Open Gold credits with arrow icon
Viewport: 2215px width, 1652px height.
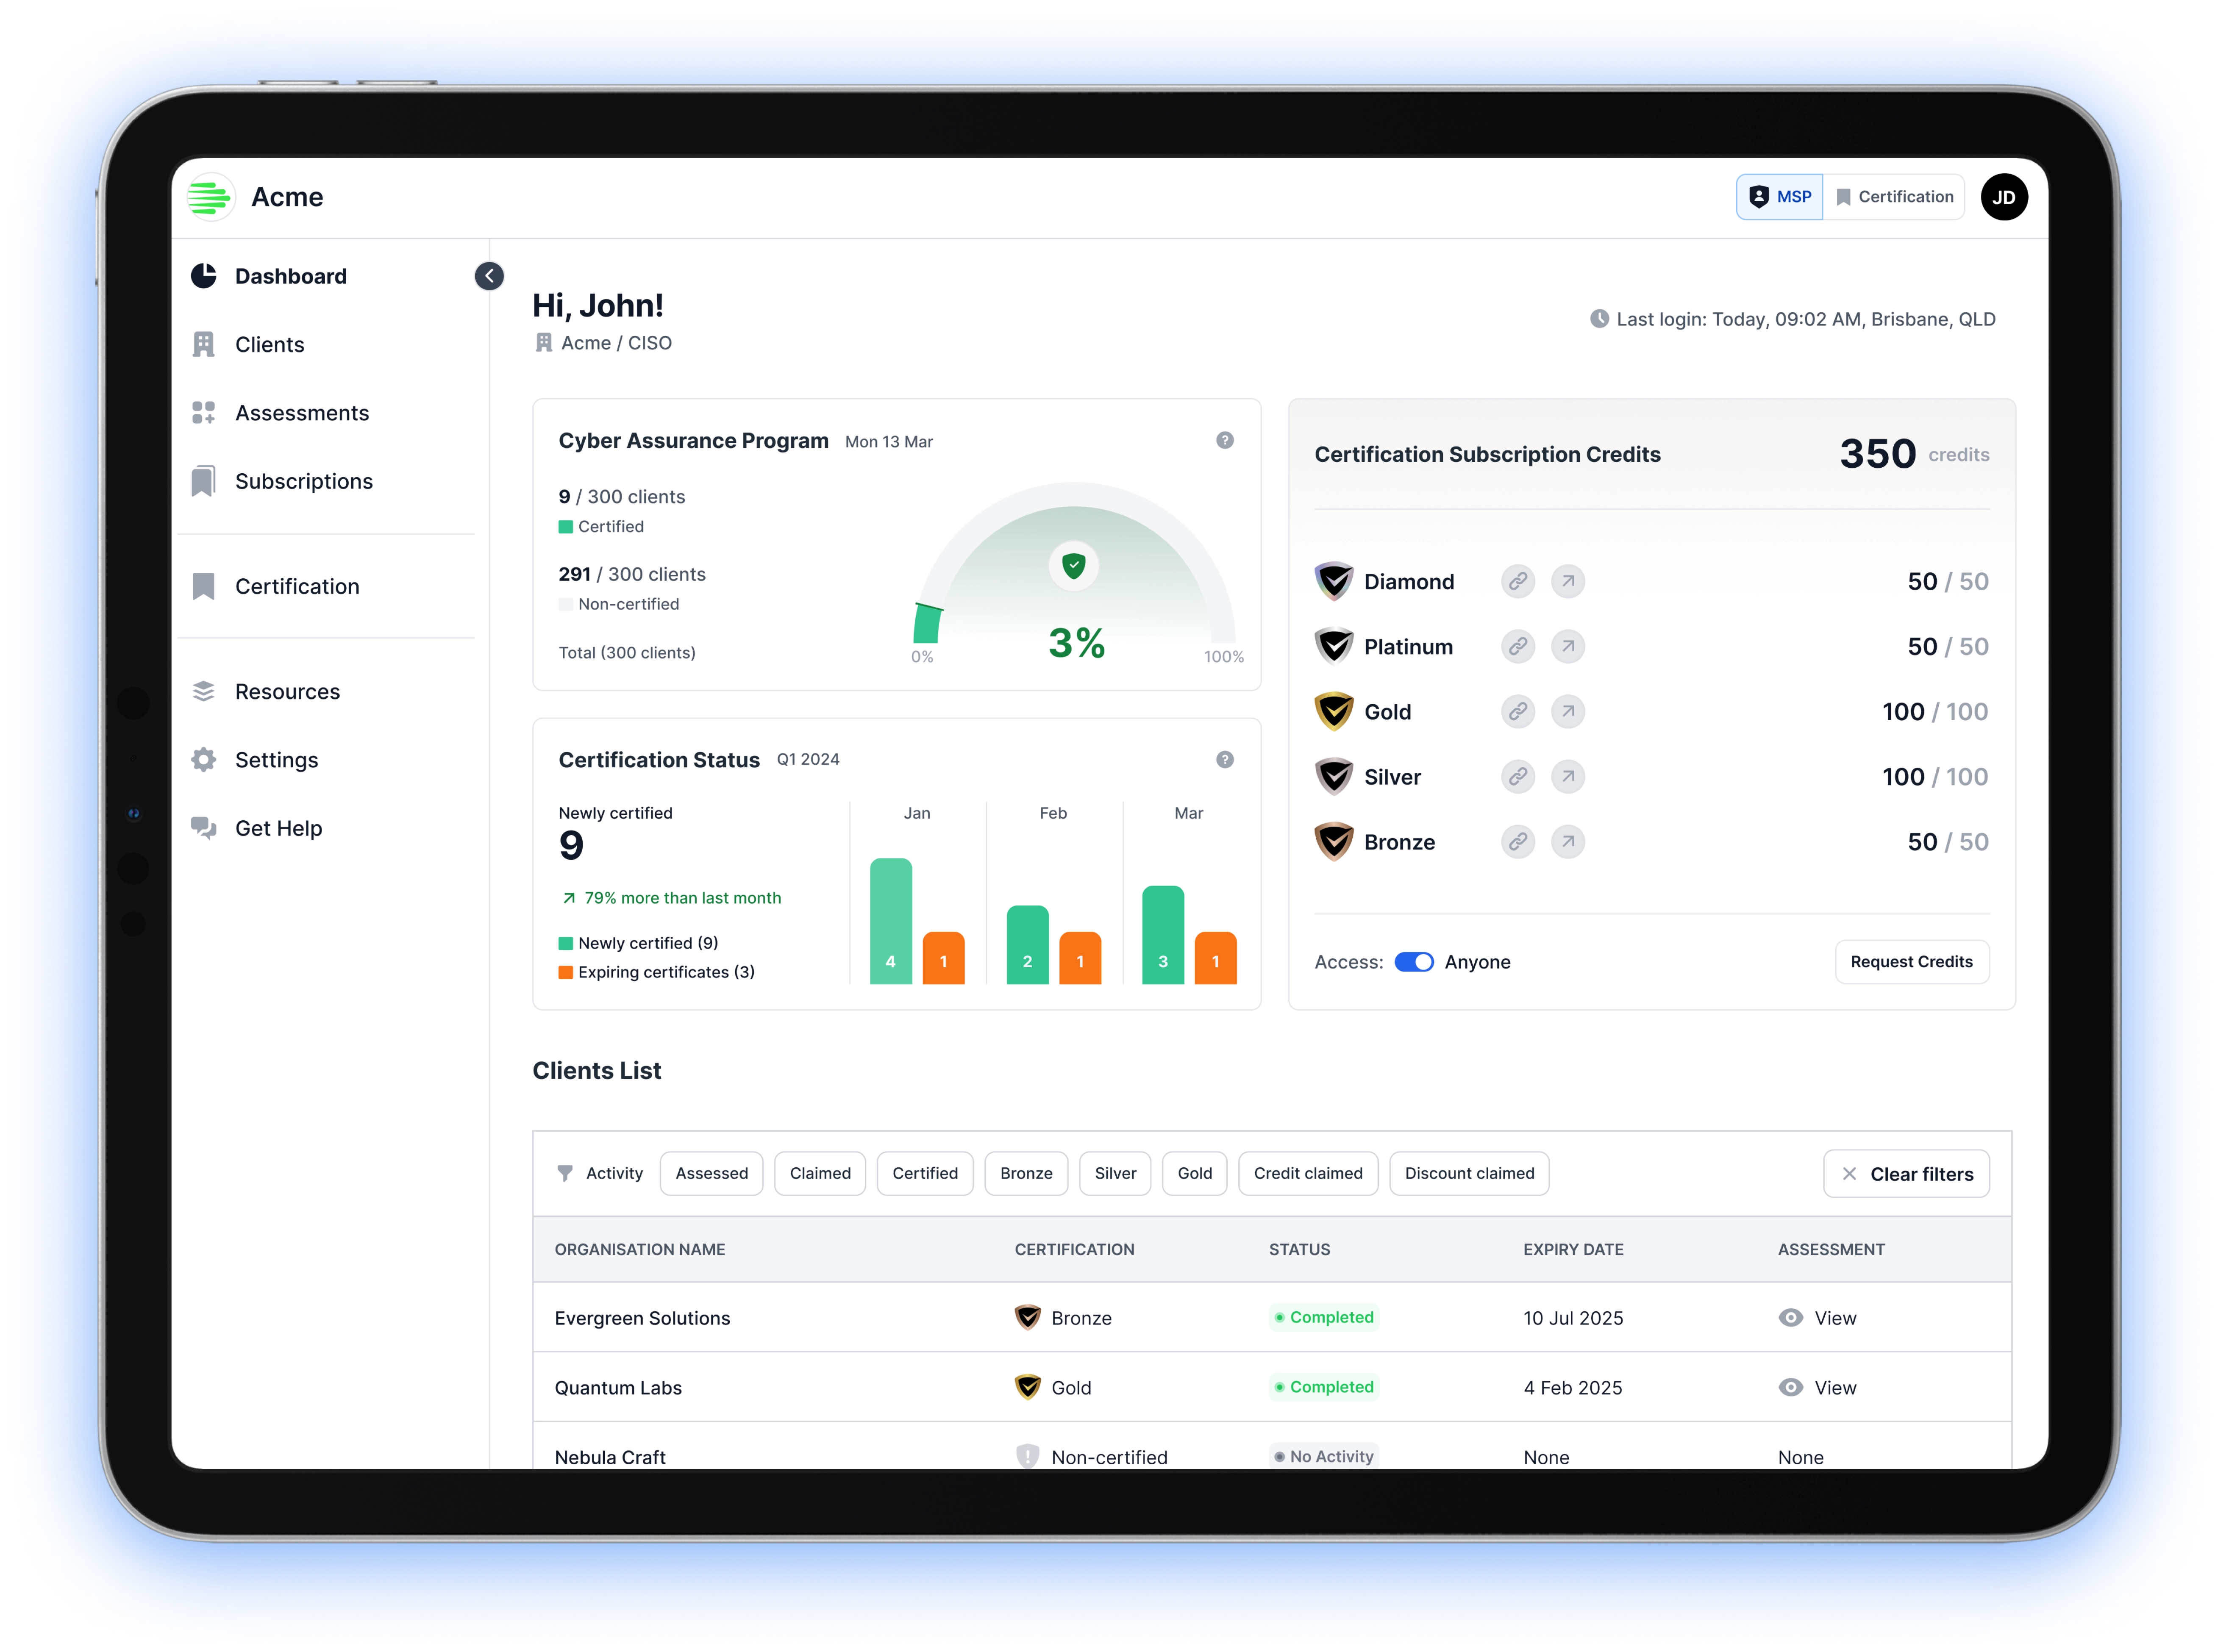1567,712
